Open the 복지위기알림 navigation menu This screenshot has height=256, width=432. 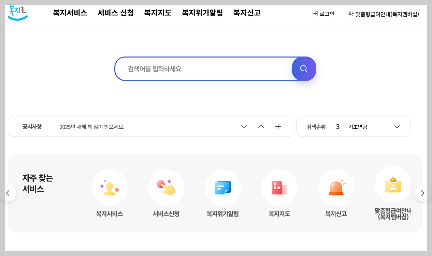point(202,13)
